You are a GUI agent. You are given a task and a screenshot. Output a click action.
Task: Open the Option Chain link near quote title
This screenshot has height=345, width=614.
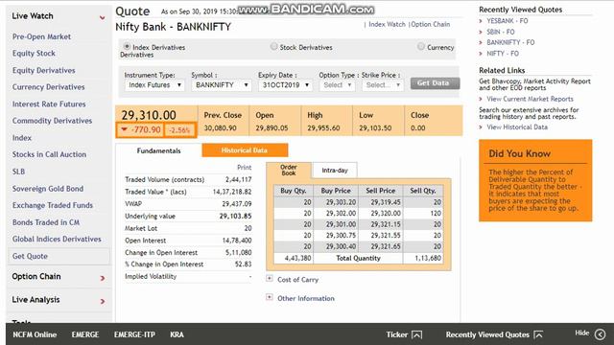coord(431,24)
